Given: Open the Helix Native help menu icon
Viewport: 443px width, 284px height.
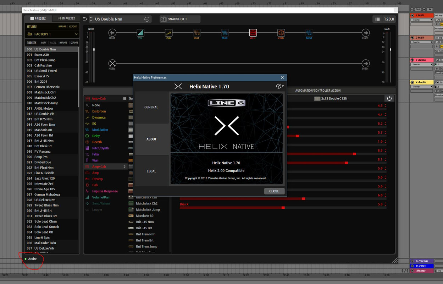Looking at the screenshot, I should tap(279, 86).
